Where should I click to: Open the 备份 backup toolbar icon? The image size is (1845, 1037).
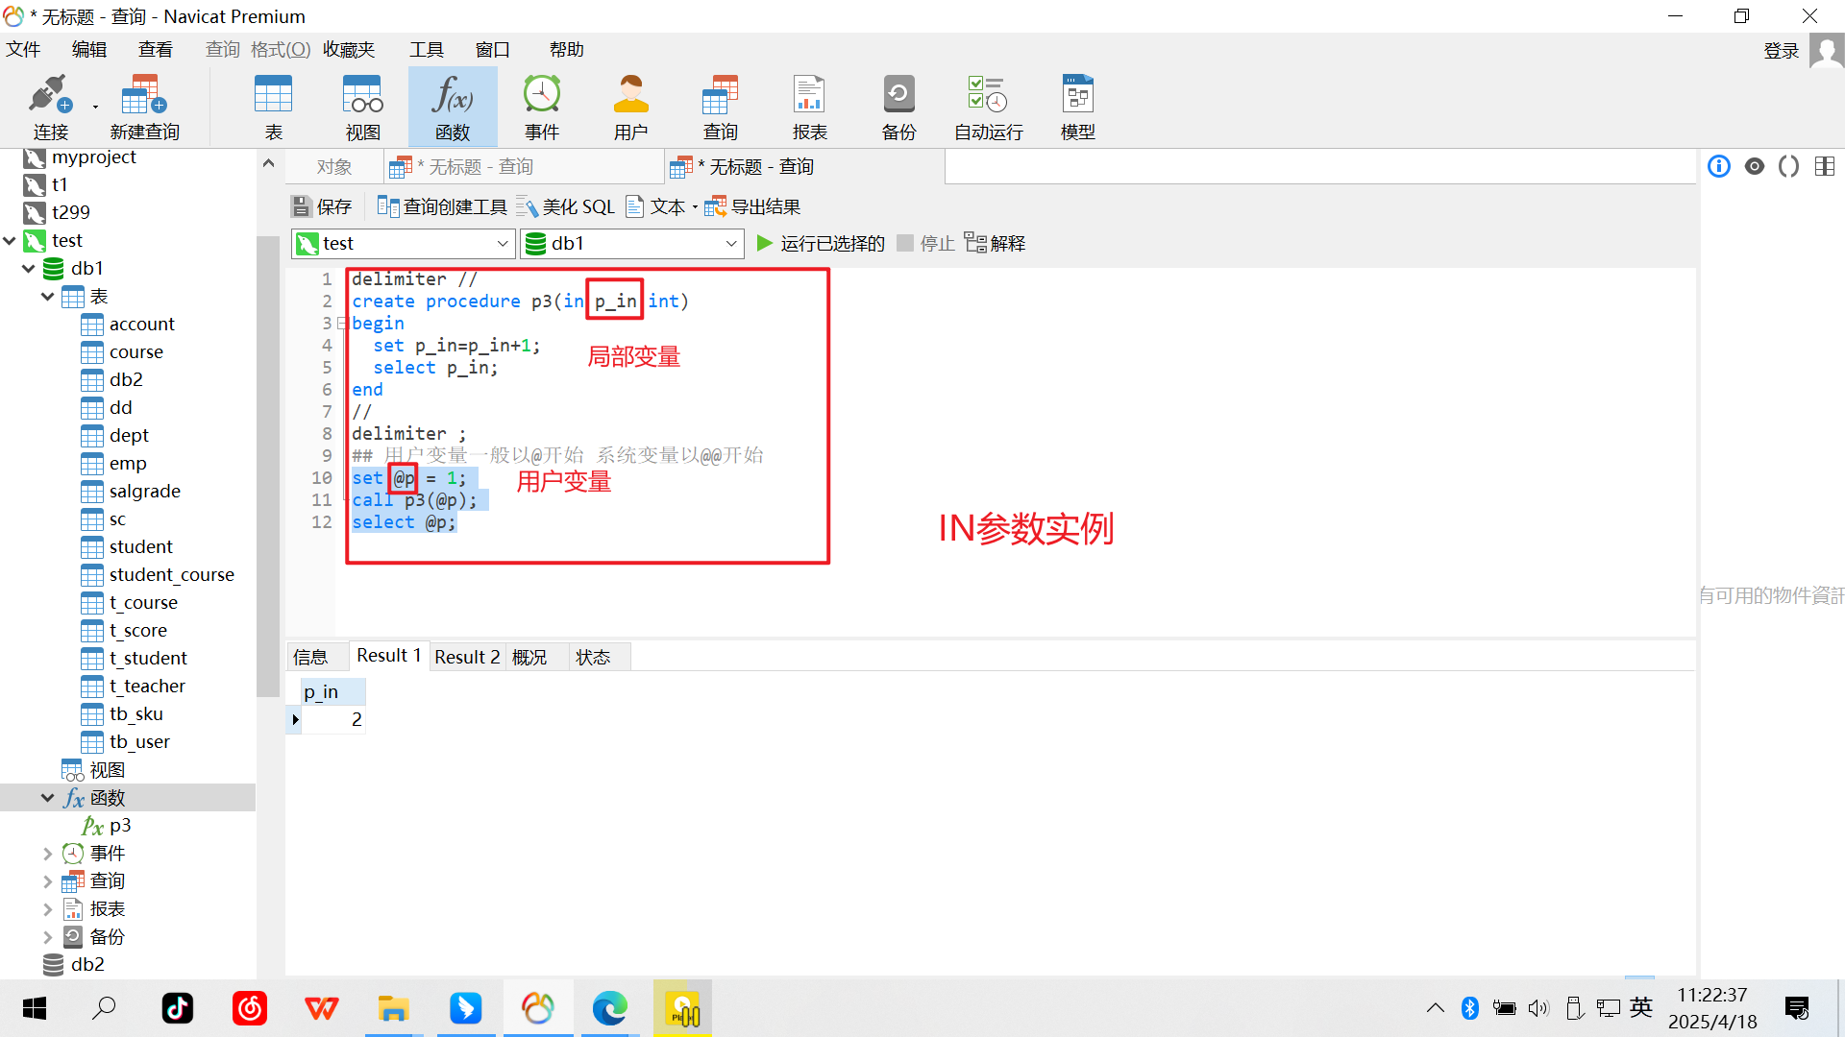point(899,108)
